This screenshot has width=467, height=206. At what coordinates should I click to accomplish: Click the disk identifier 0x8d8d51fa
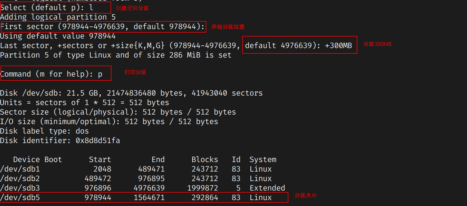point(98,141)
